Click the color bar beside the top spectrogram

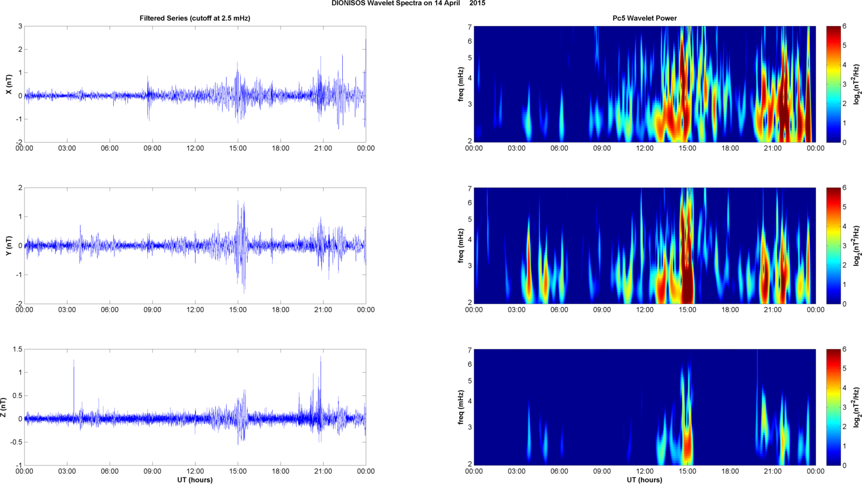(834, 84)
